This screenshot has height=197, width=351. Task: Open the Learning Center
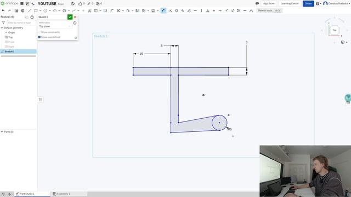pyautogui.click(x=290, y=4)
